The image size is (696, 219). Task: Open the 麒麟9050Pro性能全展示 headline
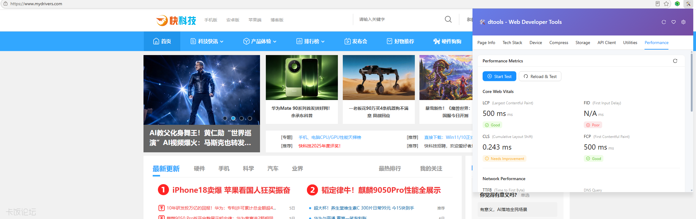pyautogui.click(x=381, y=190)
